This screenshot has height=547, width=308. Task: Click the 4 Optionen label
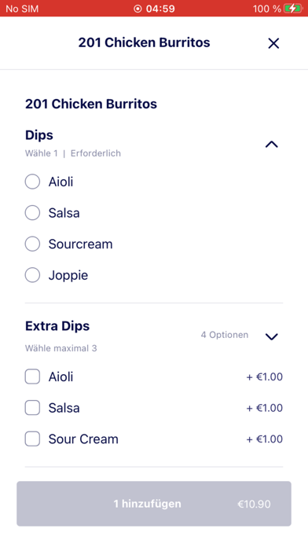[225, 335]
